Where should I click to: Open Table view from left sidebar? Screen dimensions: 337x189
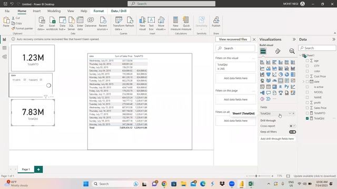click(4, 48)
